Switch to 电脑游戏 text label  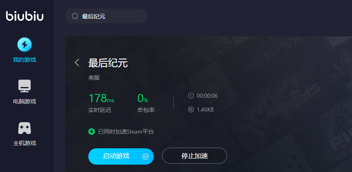(x=25, y=101)
